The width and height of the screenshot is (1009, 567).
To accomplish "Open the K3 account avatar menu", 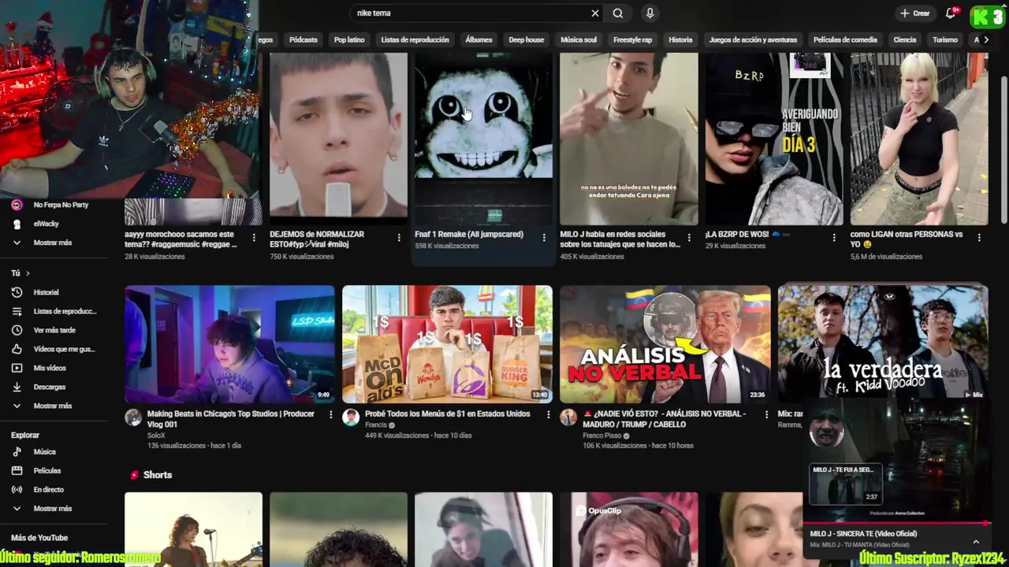I will click(x=988, y=16).
